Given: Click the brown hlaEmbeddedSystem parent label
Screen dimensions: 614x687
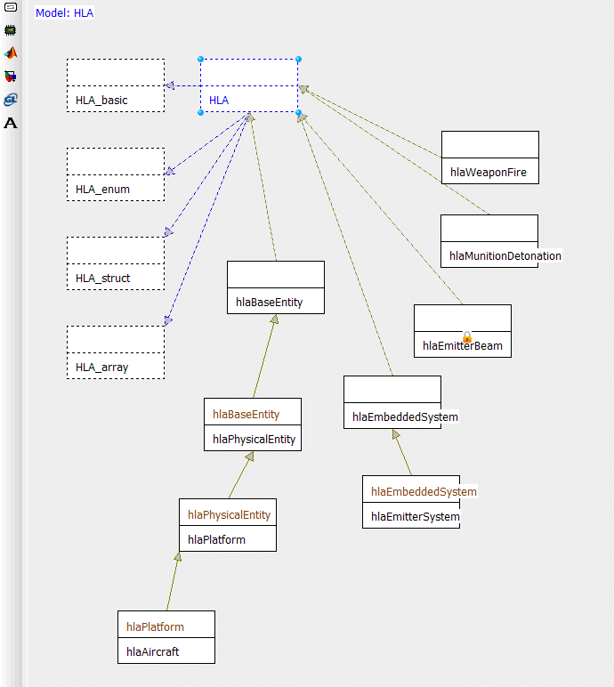Looking at the screenshot, I should point(424,491).
